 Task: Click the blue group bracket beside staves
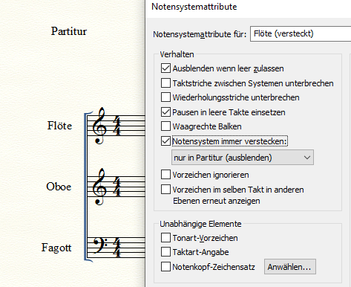(x=87, y=187)
